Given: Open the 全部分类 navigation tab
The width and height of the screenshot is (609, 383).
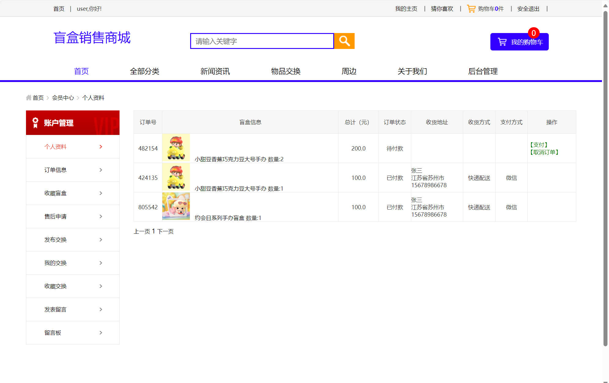Looking at the screenshot, I should tap(145, 71).
